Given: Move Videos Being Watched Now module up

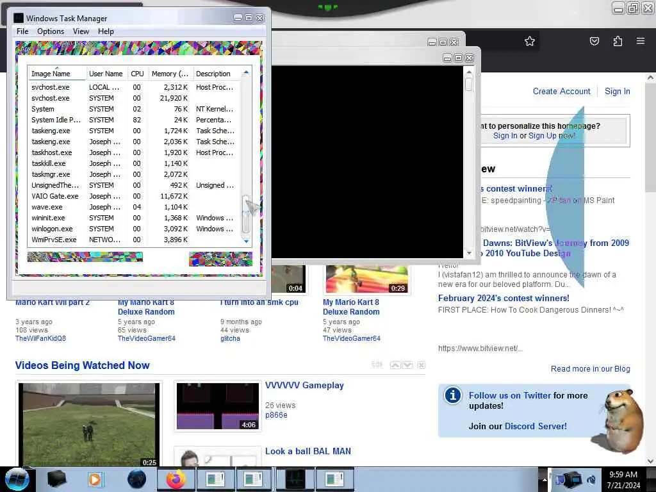Looking at the screenshot, I should (395, 365).
